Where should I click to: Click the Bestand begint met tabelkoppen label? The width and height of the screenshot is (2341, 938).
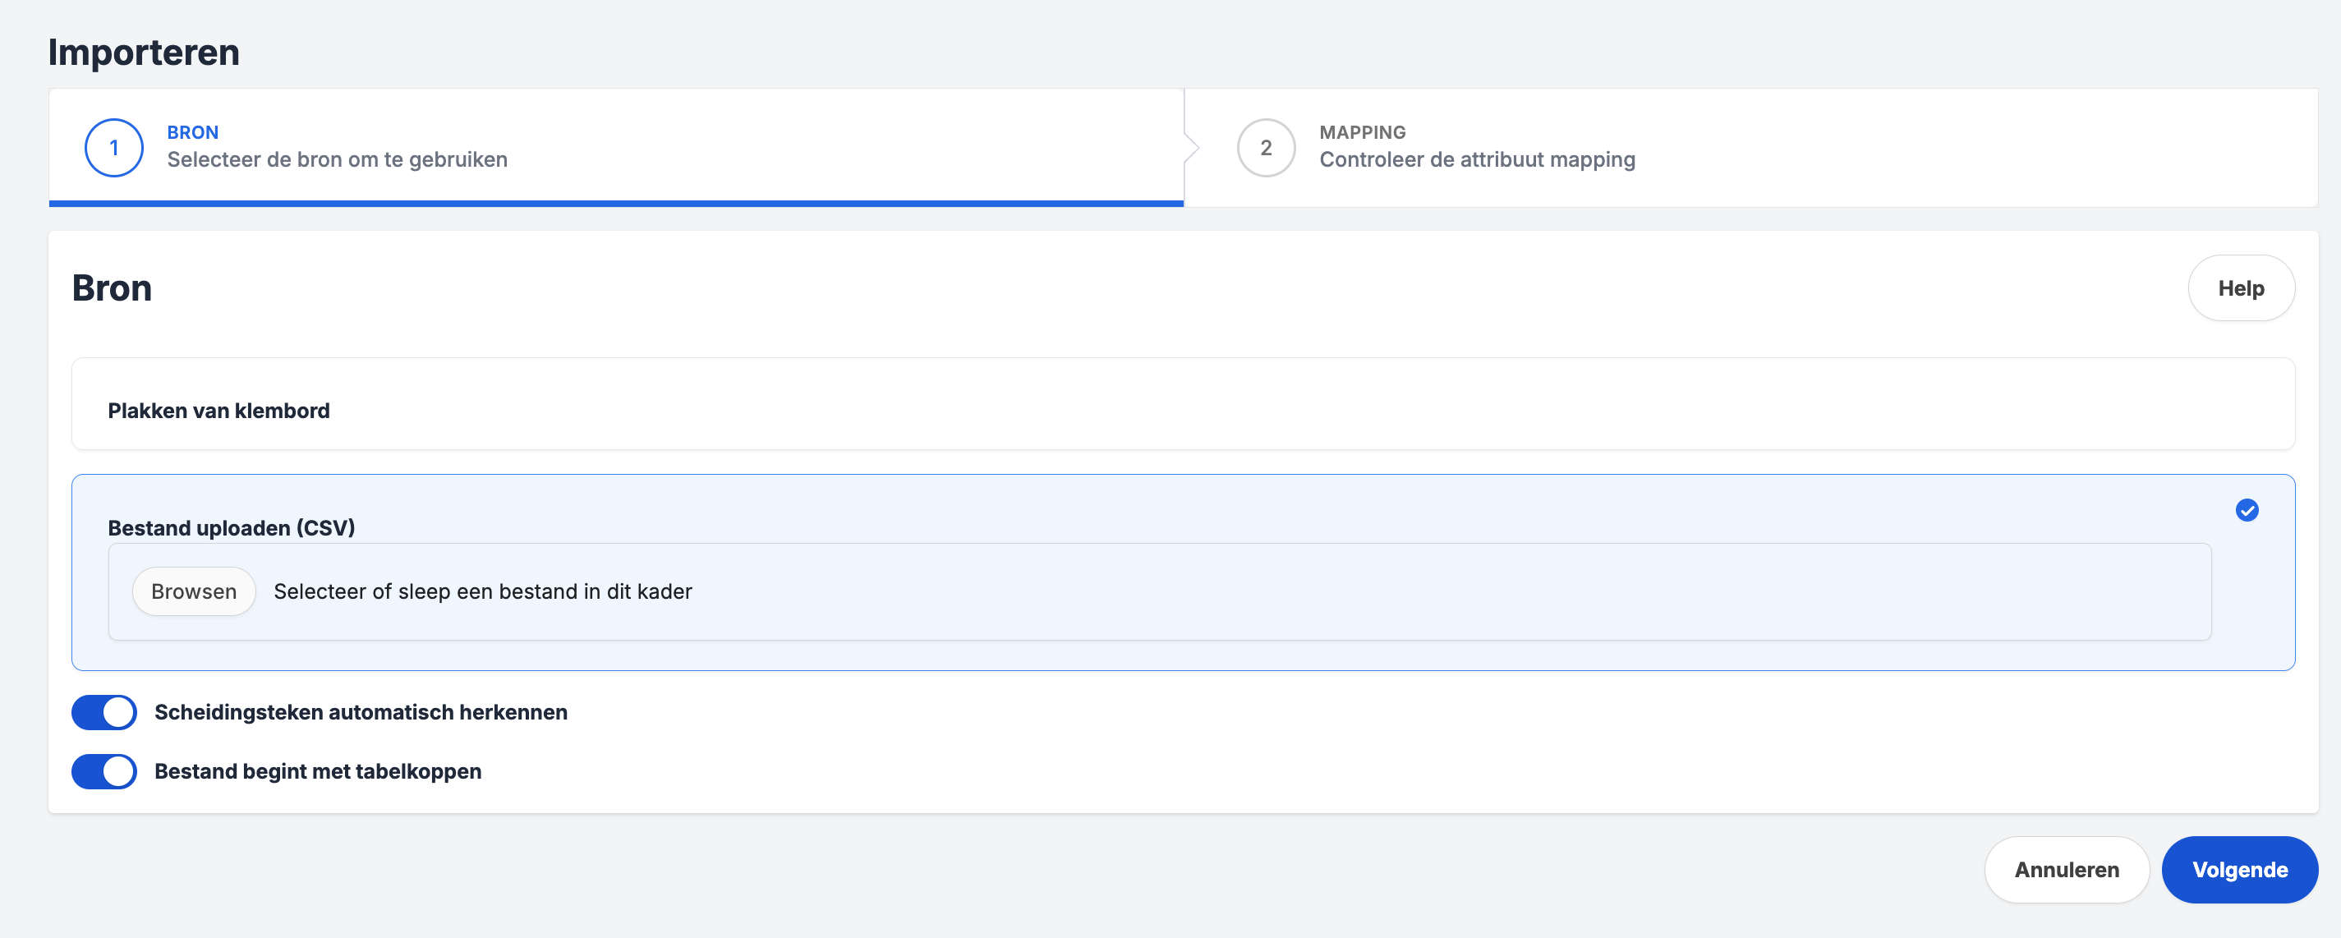pyautogui.click(x=318, y=771)
